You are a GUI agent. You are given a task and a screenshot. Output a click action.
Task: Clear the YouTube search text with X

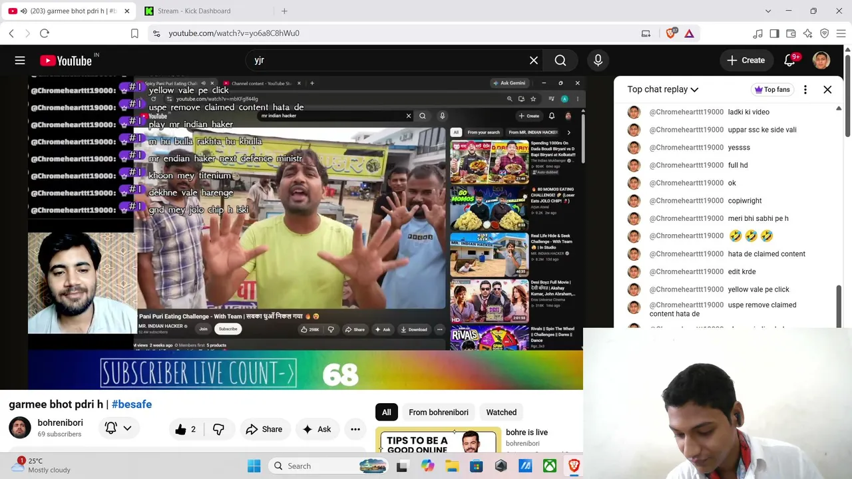tap(534, 61)
